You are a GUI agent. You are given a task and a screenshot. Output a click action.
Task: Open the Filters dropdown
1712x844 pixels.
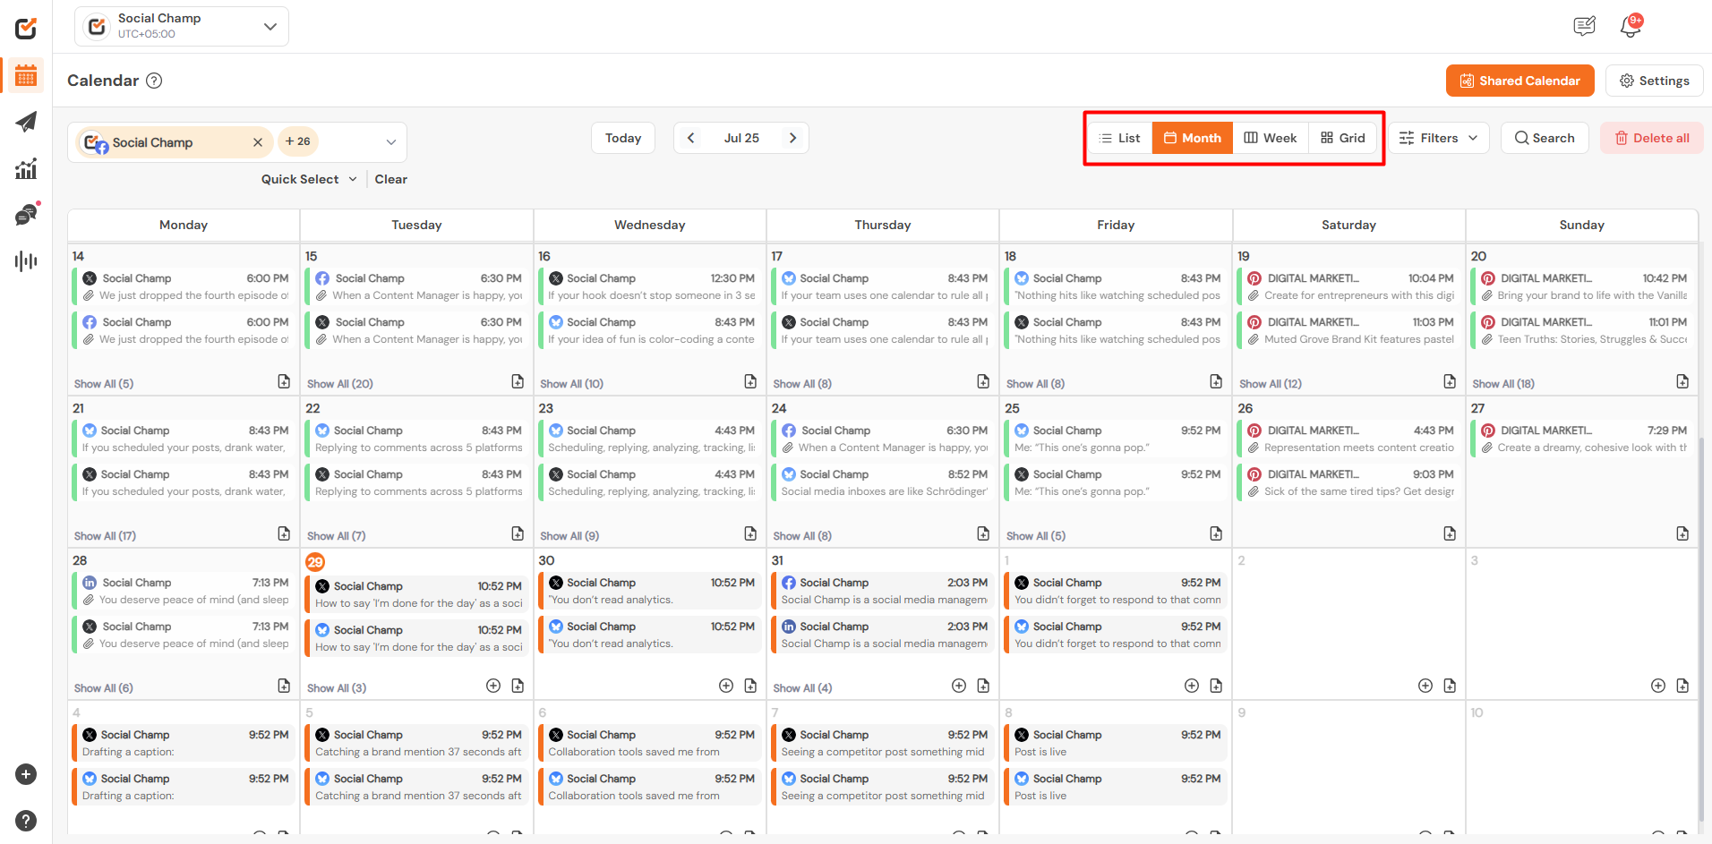tap(1439, 138)
